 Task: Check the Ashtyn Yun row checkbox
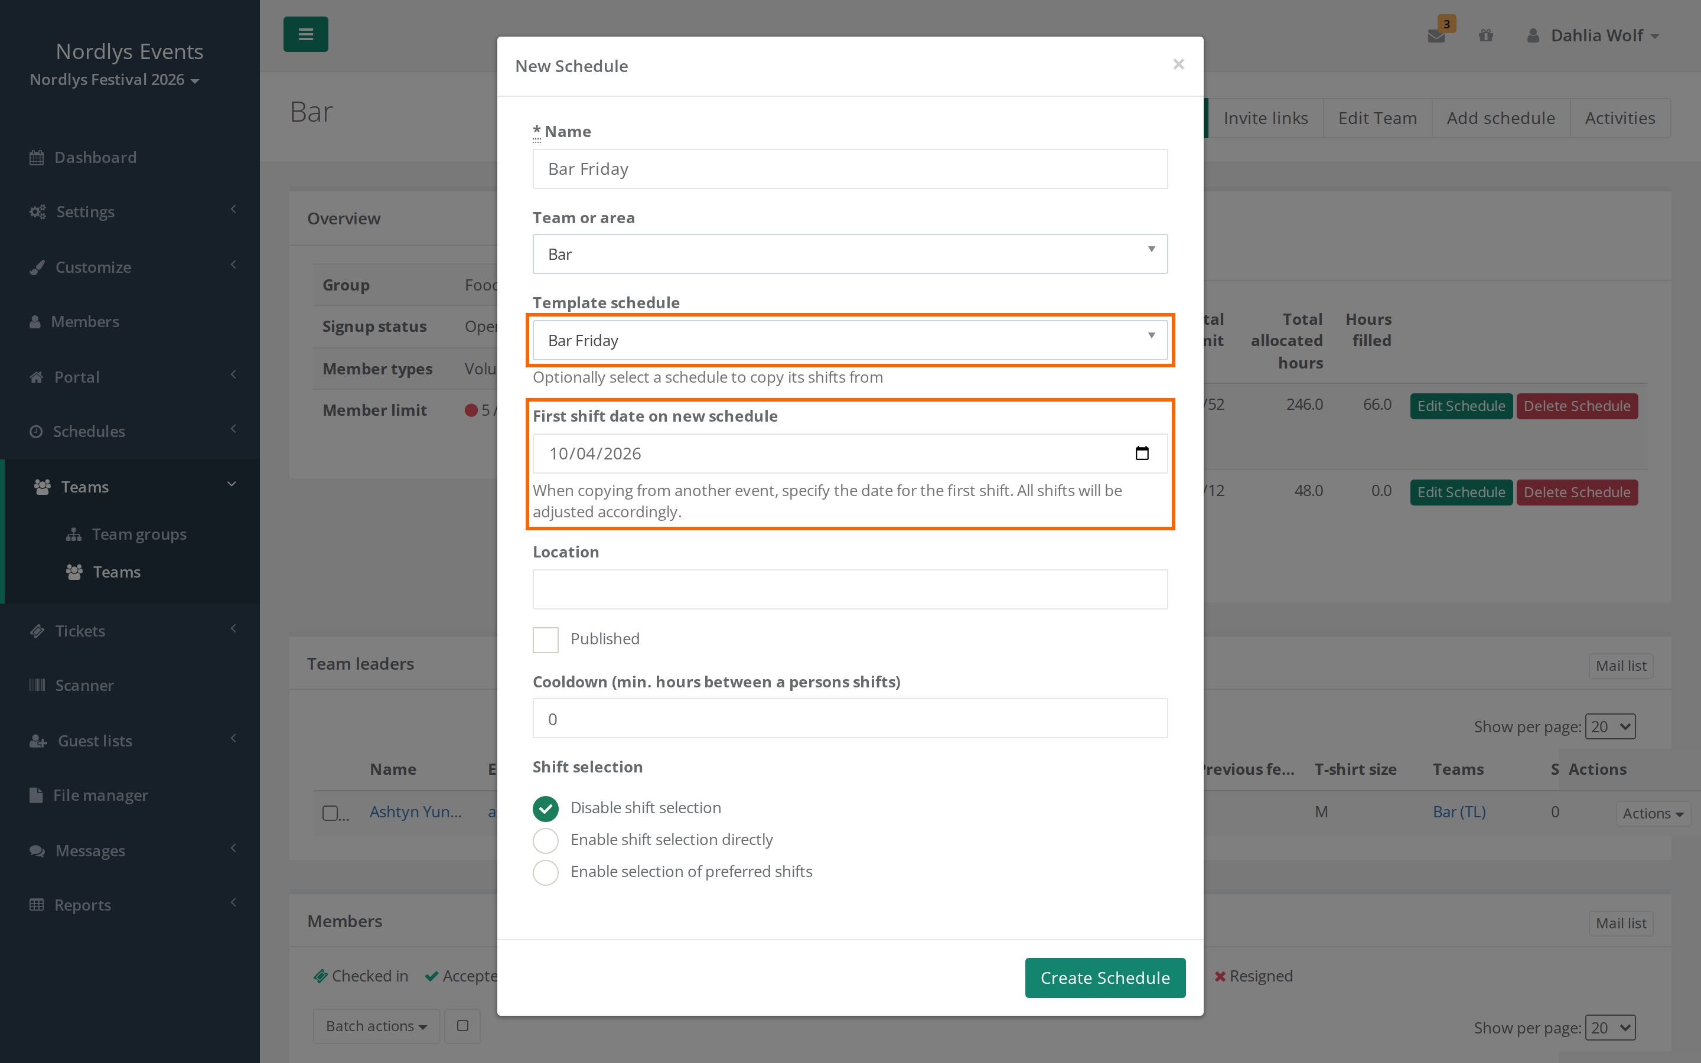pos(330,813)
